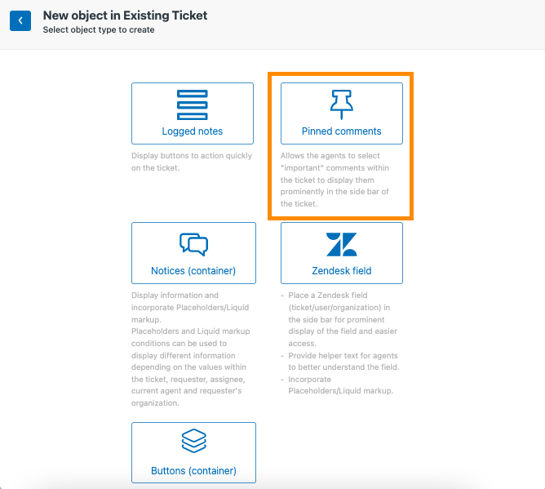The width and height of the screenshot is (545, 489).
Task: Click the Zendesk logo icon
Action: [x=341, y=245]
